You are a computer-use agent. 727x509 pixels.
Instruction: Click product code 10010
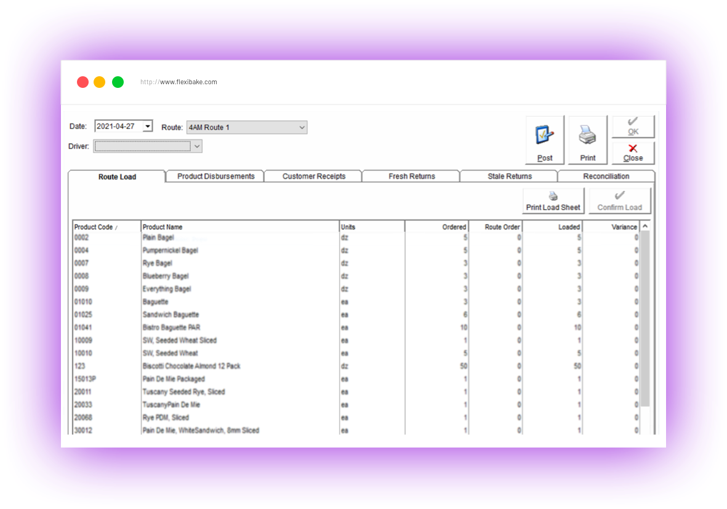[x=84, y=353]
